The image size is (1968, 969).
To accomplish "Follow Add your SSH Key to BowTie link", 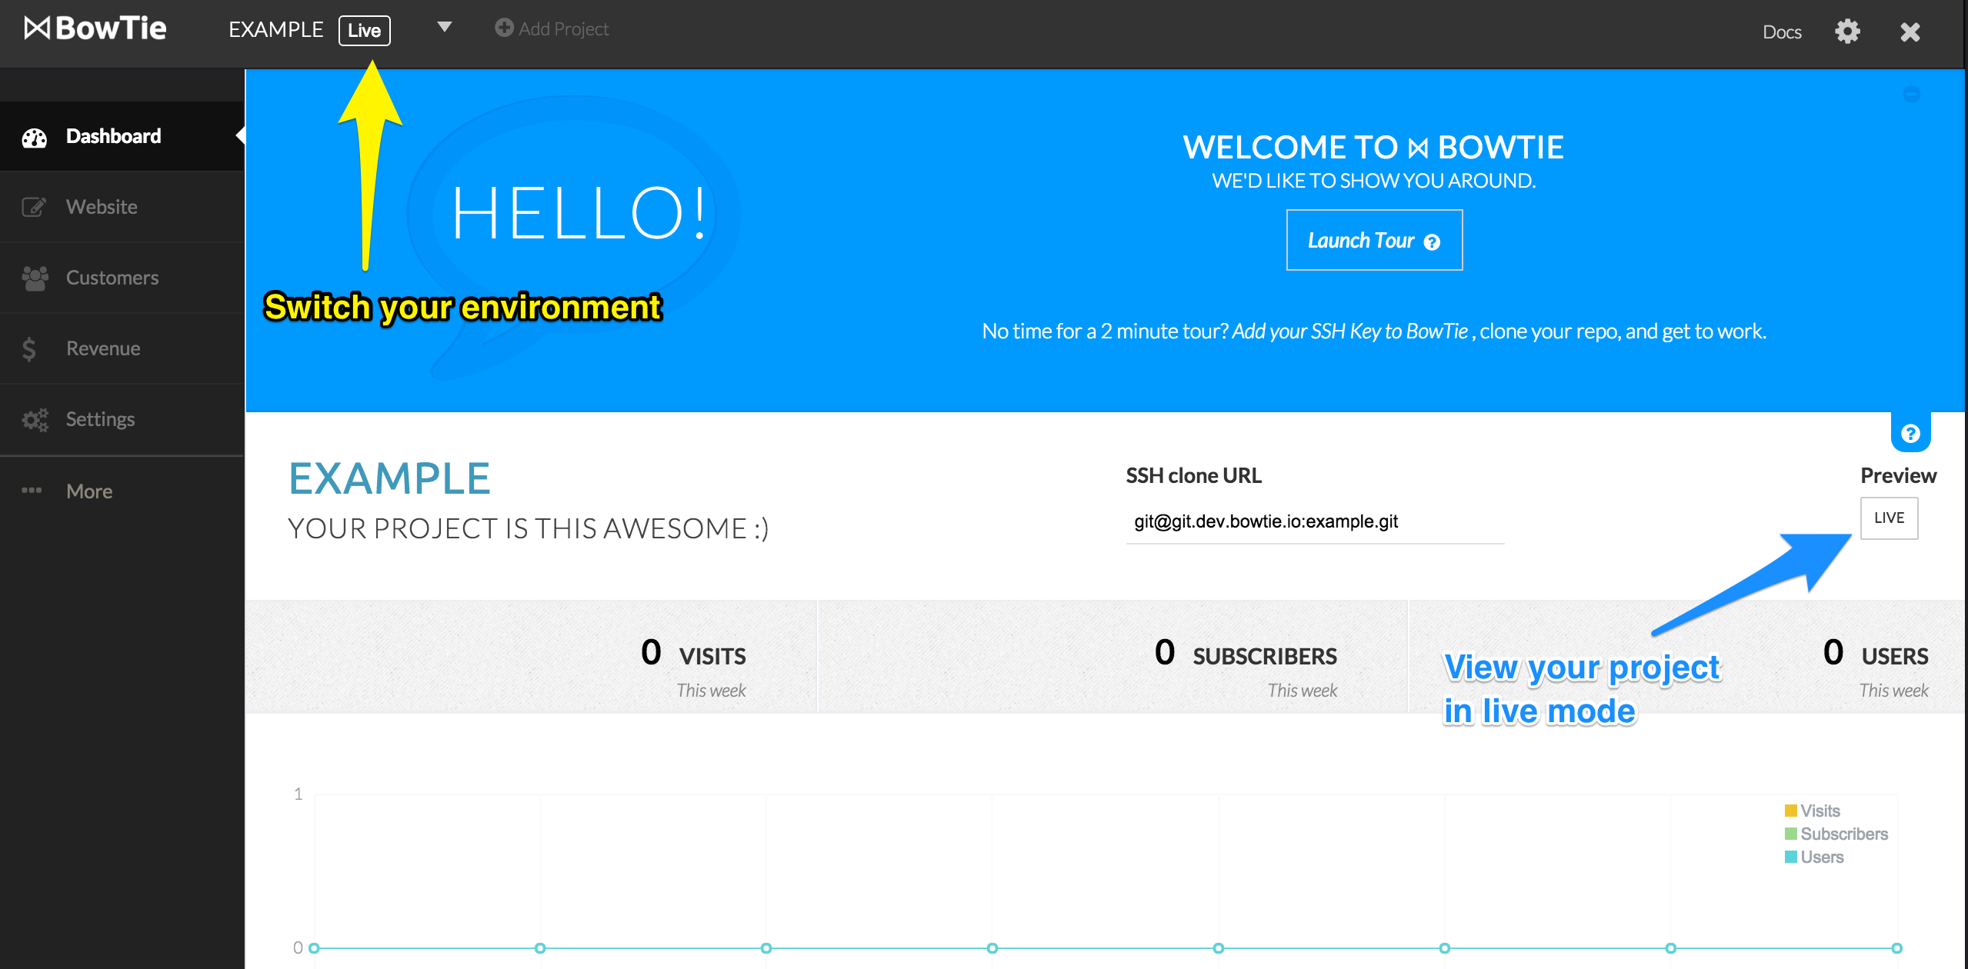I will pyautogui.click(x=1350, y=331).
